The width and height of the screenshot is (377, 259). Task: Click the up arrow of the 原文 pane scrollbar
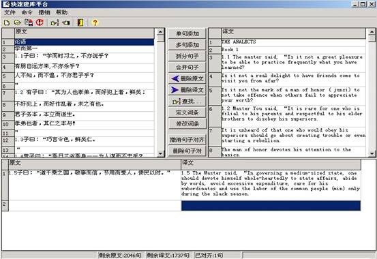pos(161,32)
